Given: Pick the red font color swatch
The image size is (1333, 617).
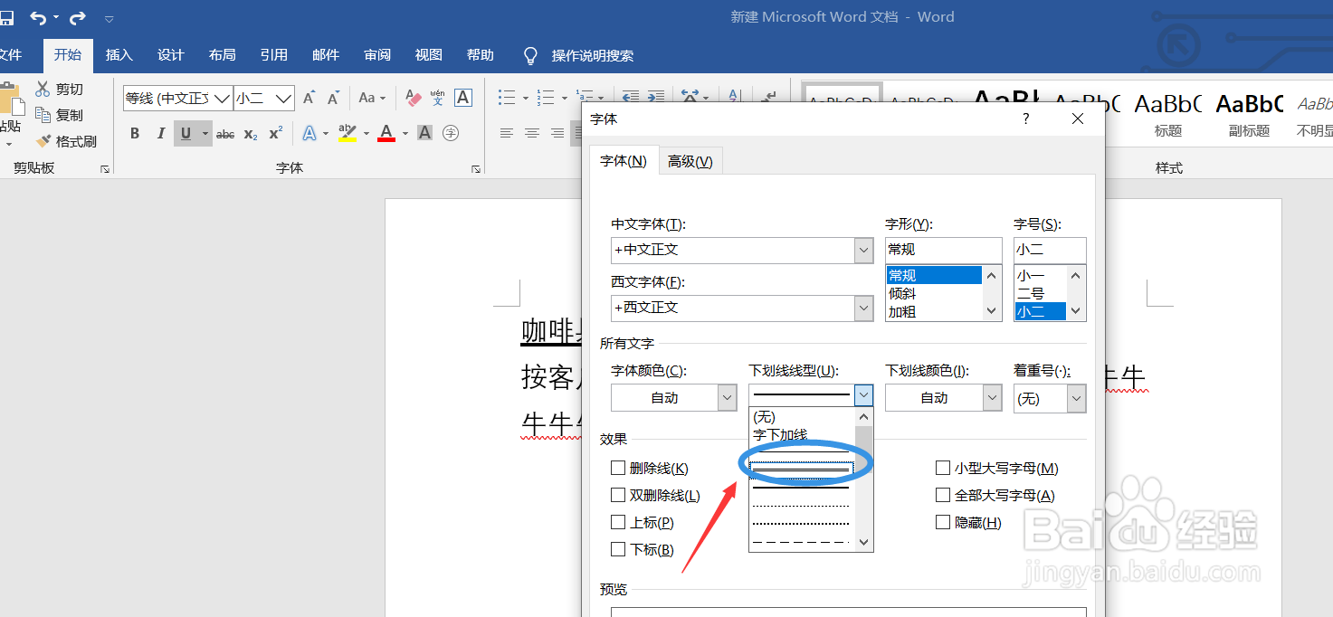Looking at the screenshot, I should (385, 133).
